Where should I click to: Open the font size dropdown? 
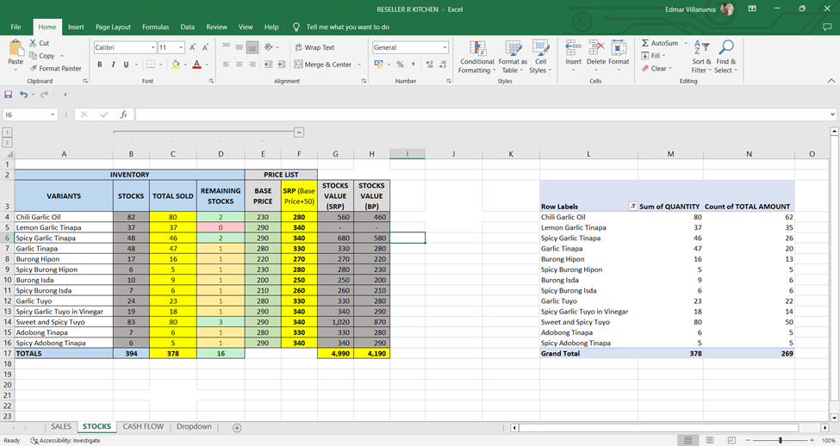pyautogui.click(x=181, y=47)
